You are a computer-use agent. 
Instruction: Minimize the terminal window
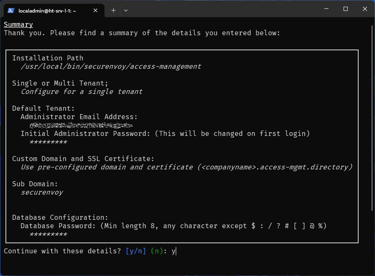326,9
